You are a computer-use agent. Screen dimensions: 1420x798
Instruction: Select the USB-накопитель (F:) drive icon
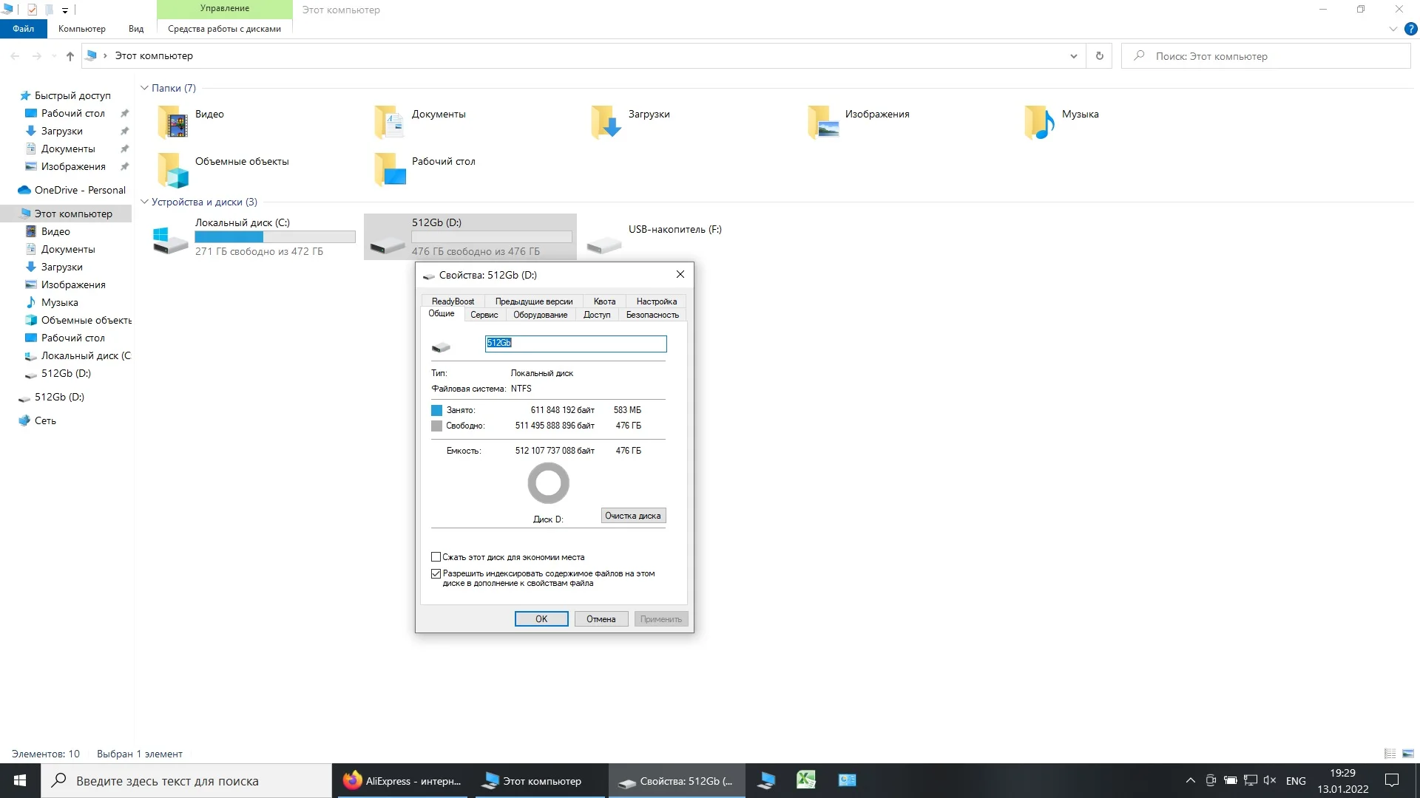coord(603,242)
